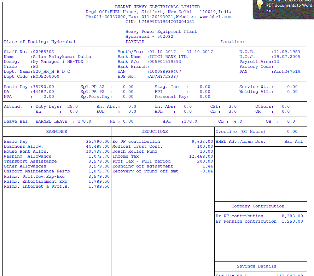Click Uniform Maintenance Reimb row label
The width and height of the screenshot is (314, 276).
pyautogui.click(x=37, y=171)
